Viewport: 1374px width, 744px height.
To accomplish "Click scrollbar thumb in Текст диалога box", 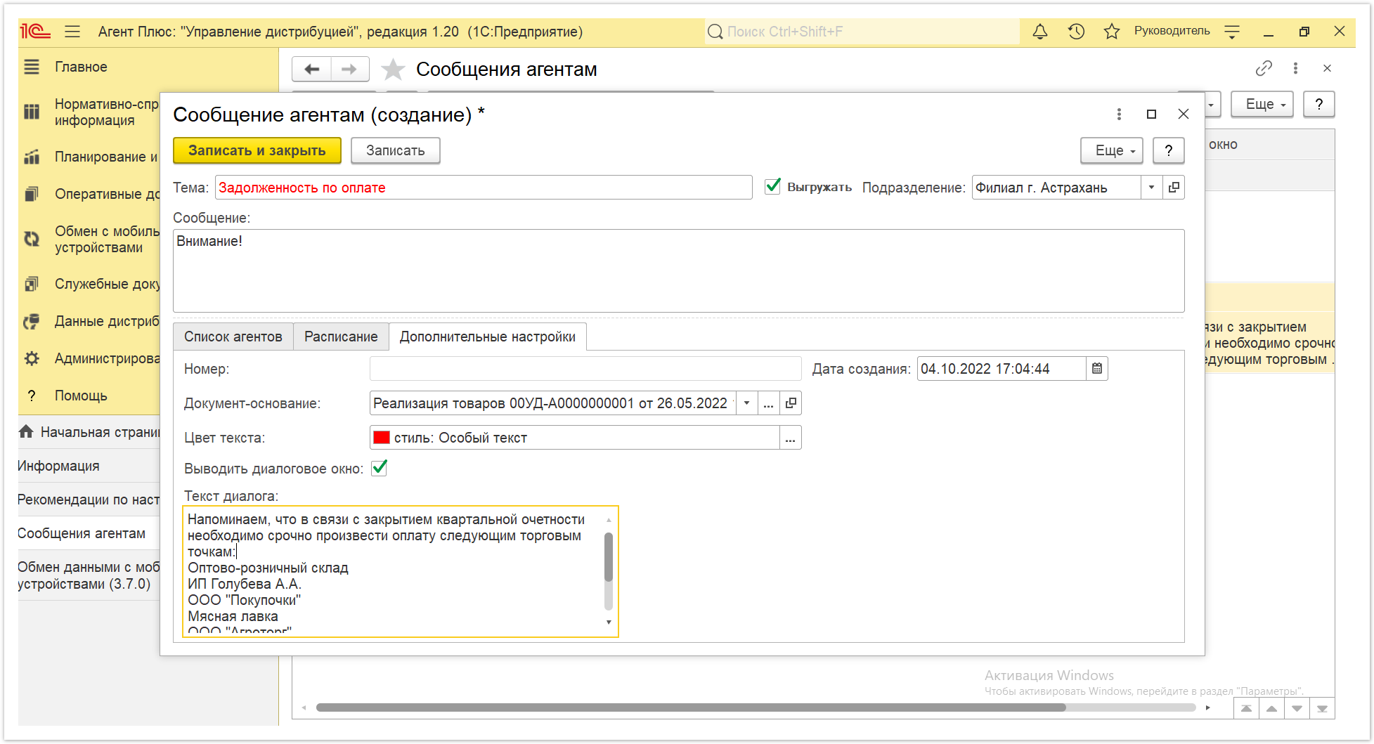I will (x=609, y=557).
